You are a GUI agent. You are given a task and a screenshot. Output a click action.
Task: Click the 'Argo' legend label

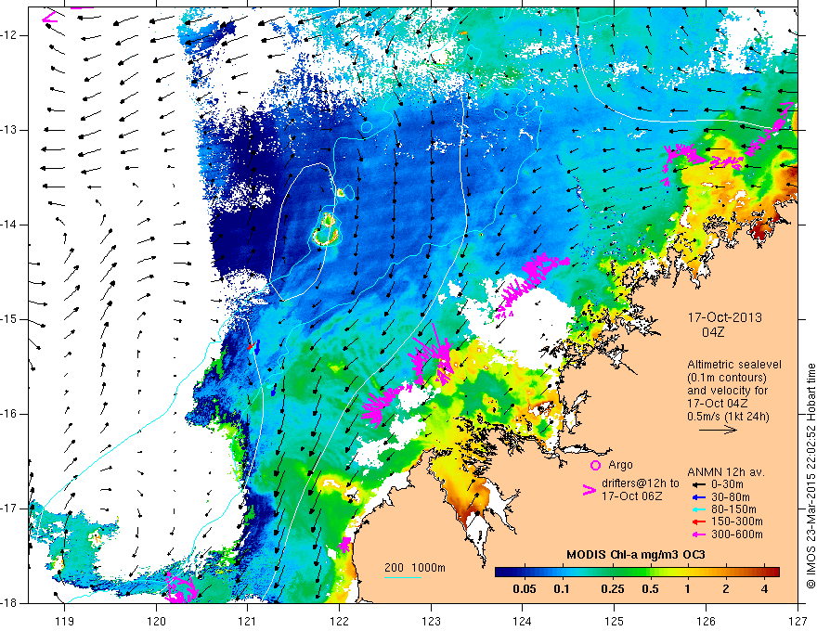(x=620, y=465)
